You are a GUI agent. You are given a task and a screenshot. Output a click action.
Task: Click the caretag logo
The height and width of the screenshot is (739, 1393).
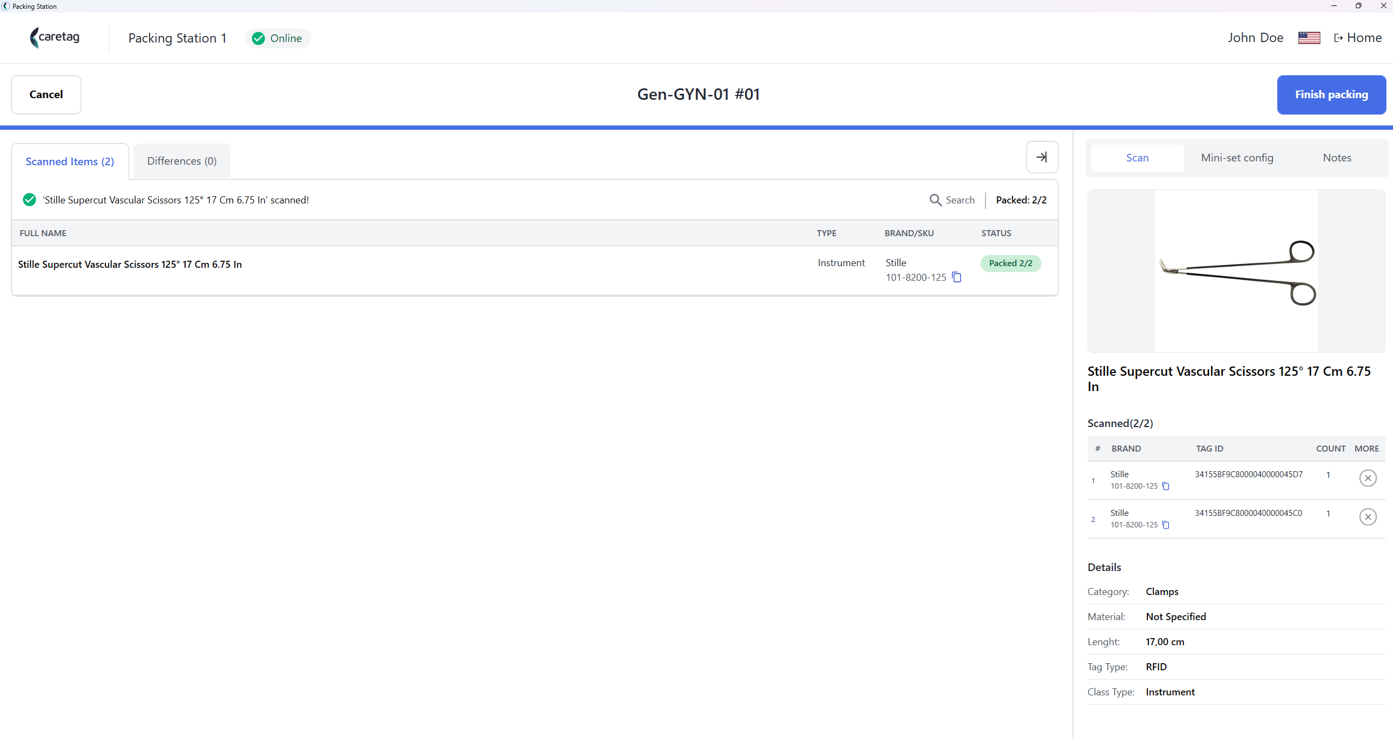click(55, 38)
